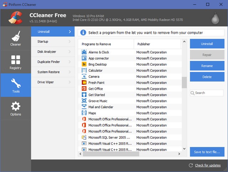The width and height of the screenshot is (228, 172).
Task: Open the Registry section icon
Action: coord(16,59)
